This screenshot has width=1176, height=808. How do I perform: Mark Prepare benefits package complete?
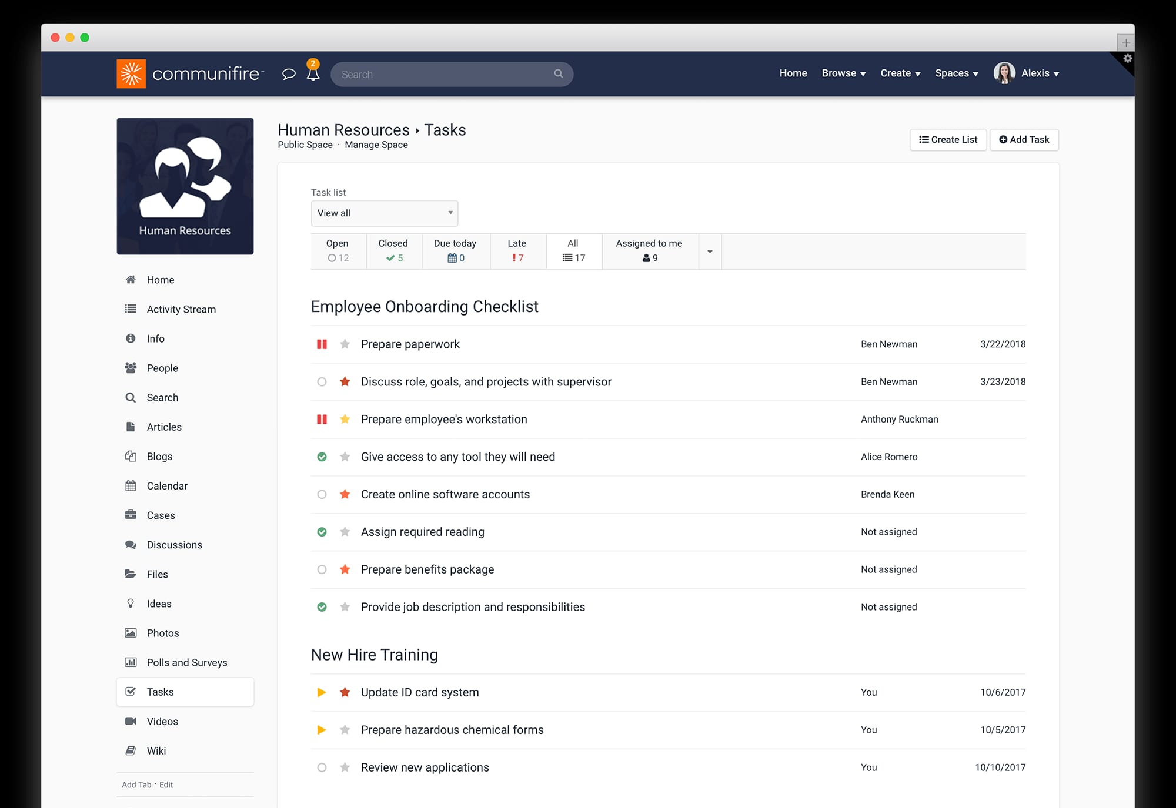tap(322, 569)
